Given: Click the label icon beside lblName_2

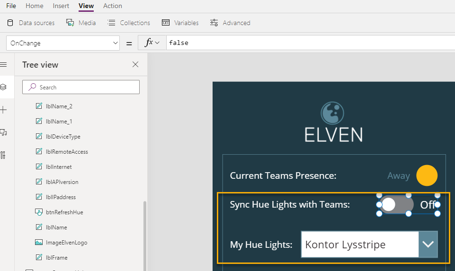Looking at the screenshot, I should click(x=39, y=106).
